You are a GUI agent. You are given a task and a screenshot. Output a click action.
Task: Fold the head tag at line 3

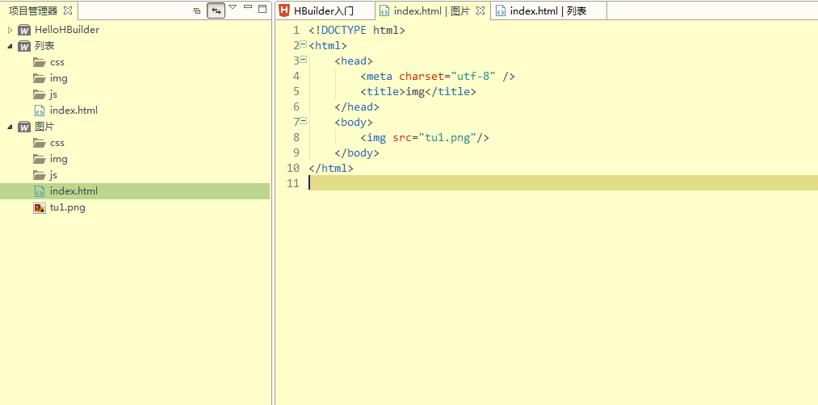[303, 60]
